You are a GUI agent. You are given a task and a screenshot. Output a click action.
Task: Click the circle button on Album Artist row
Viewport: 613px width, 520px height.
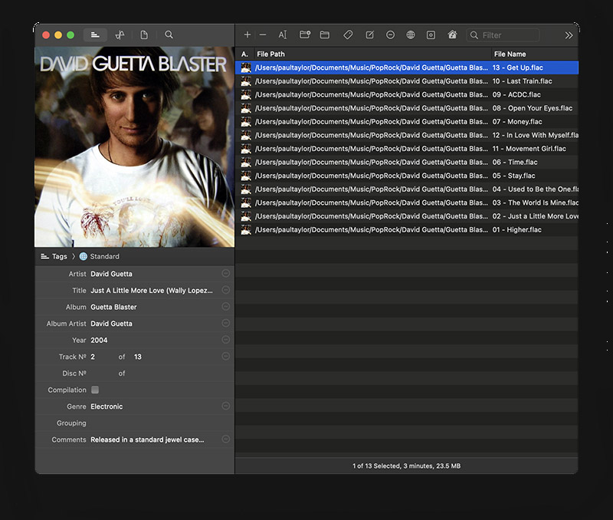tap(225, 323)
